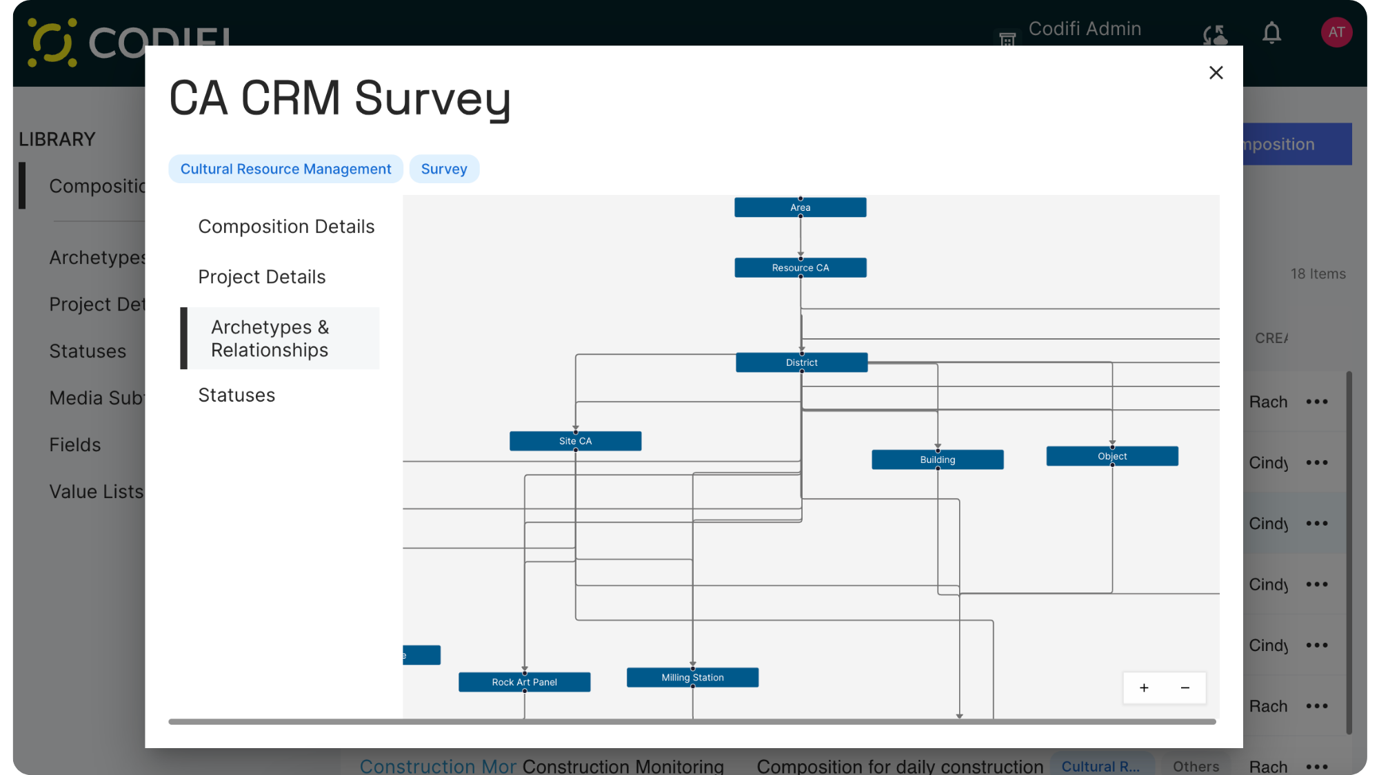Click the Cultural Resource Management tag
Viewport: 1379px width, 775px height.
point(285,169)
